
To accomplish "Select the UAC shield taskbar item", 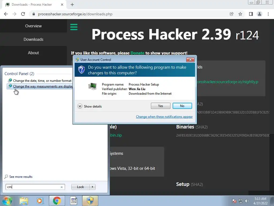I will (90, 201).
